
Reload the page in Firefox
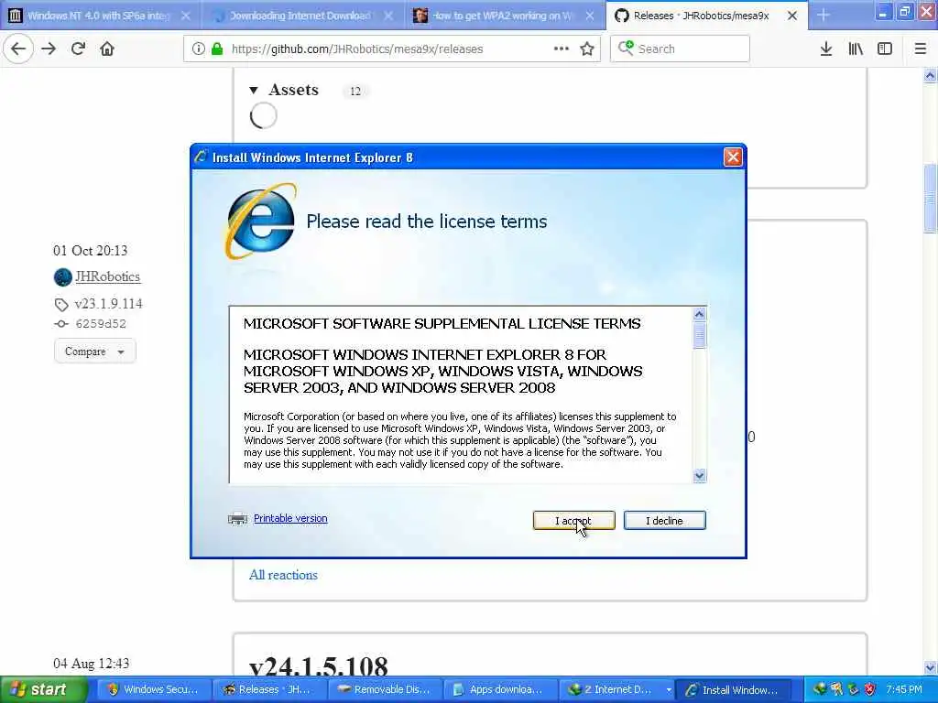pyautogui.click(x=78, y=49)
